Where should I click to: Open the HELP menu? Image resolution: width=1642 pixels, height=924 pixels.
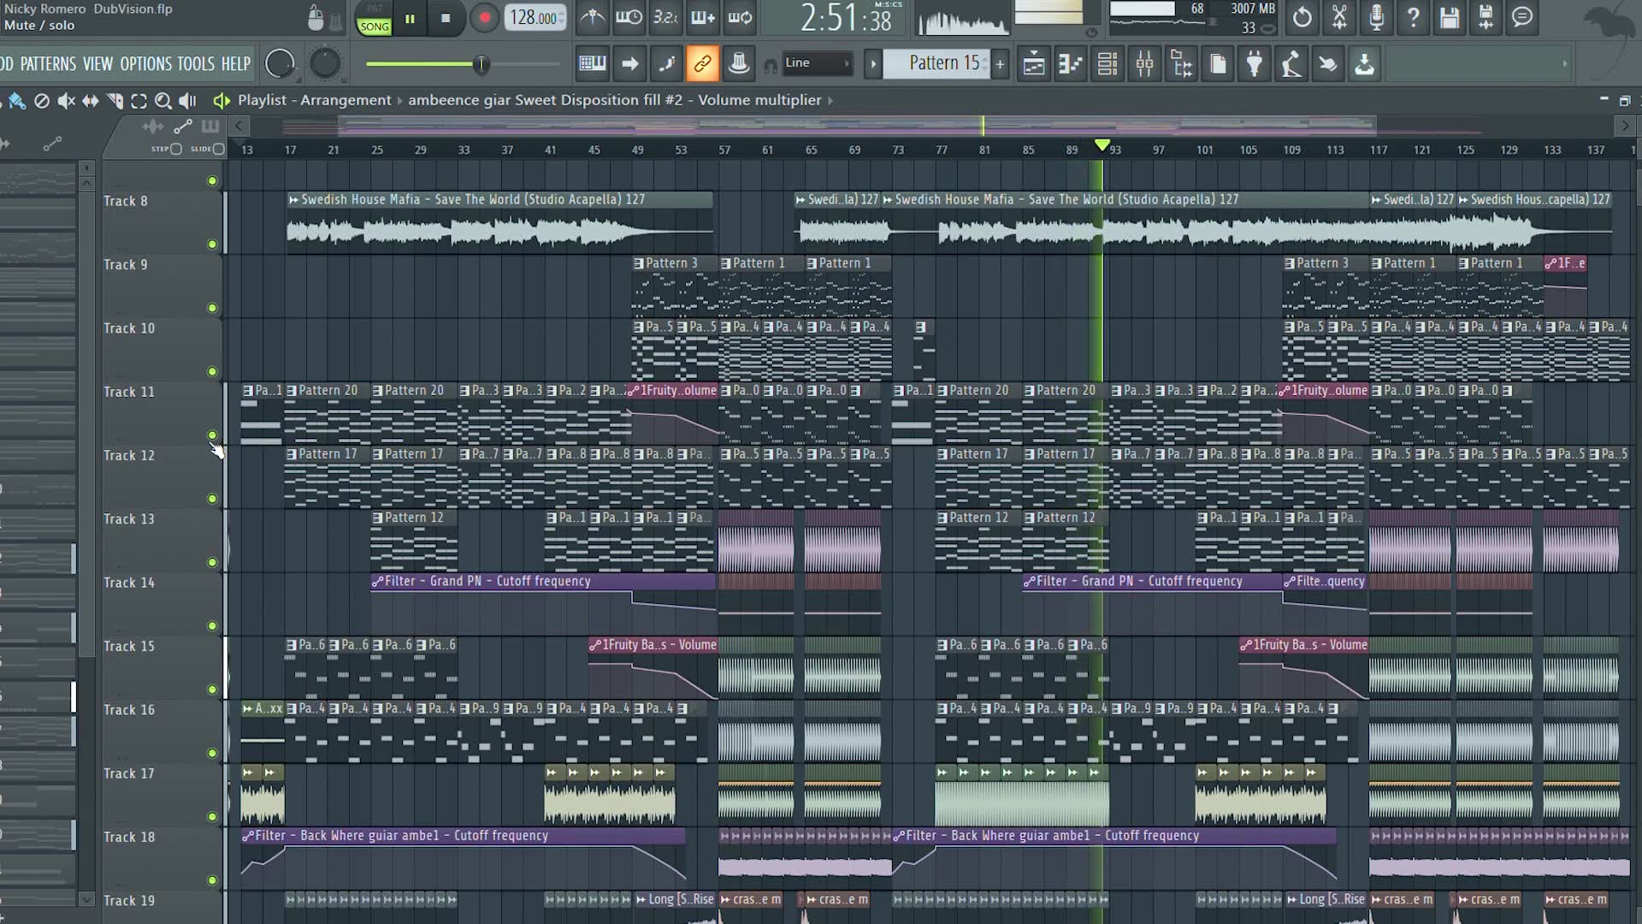pos(236,64)
